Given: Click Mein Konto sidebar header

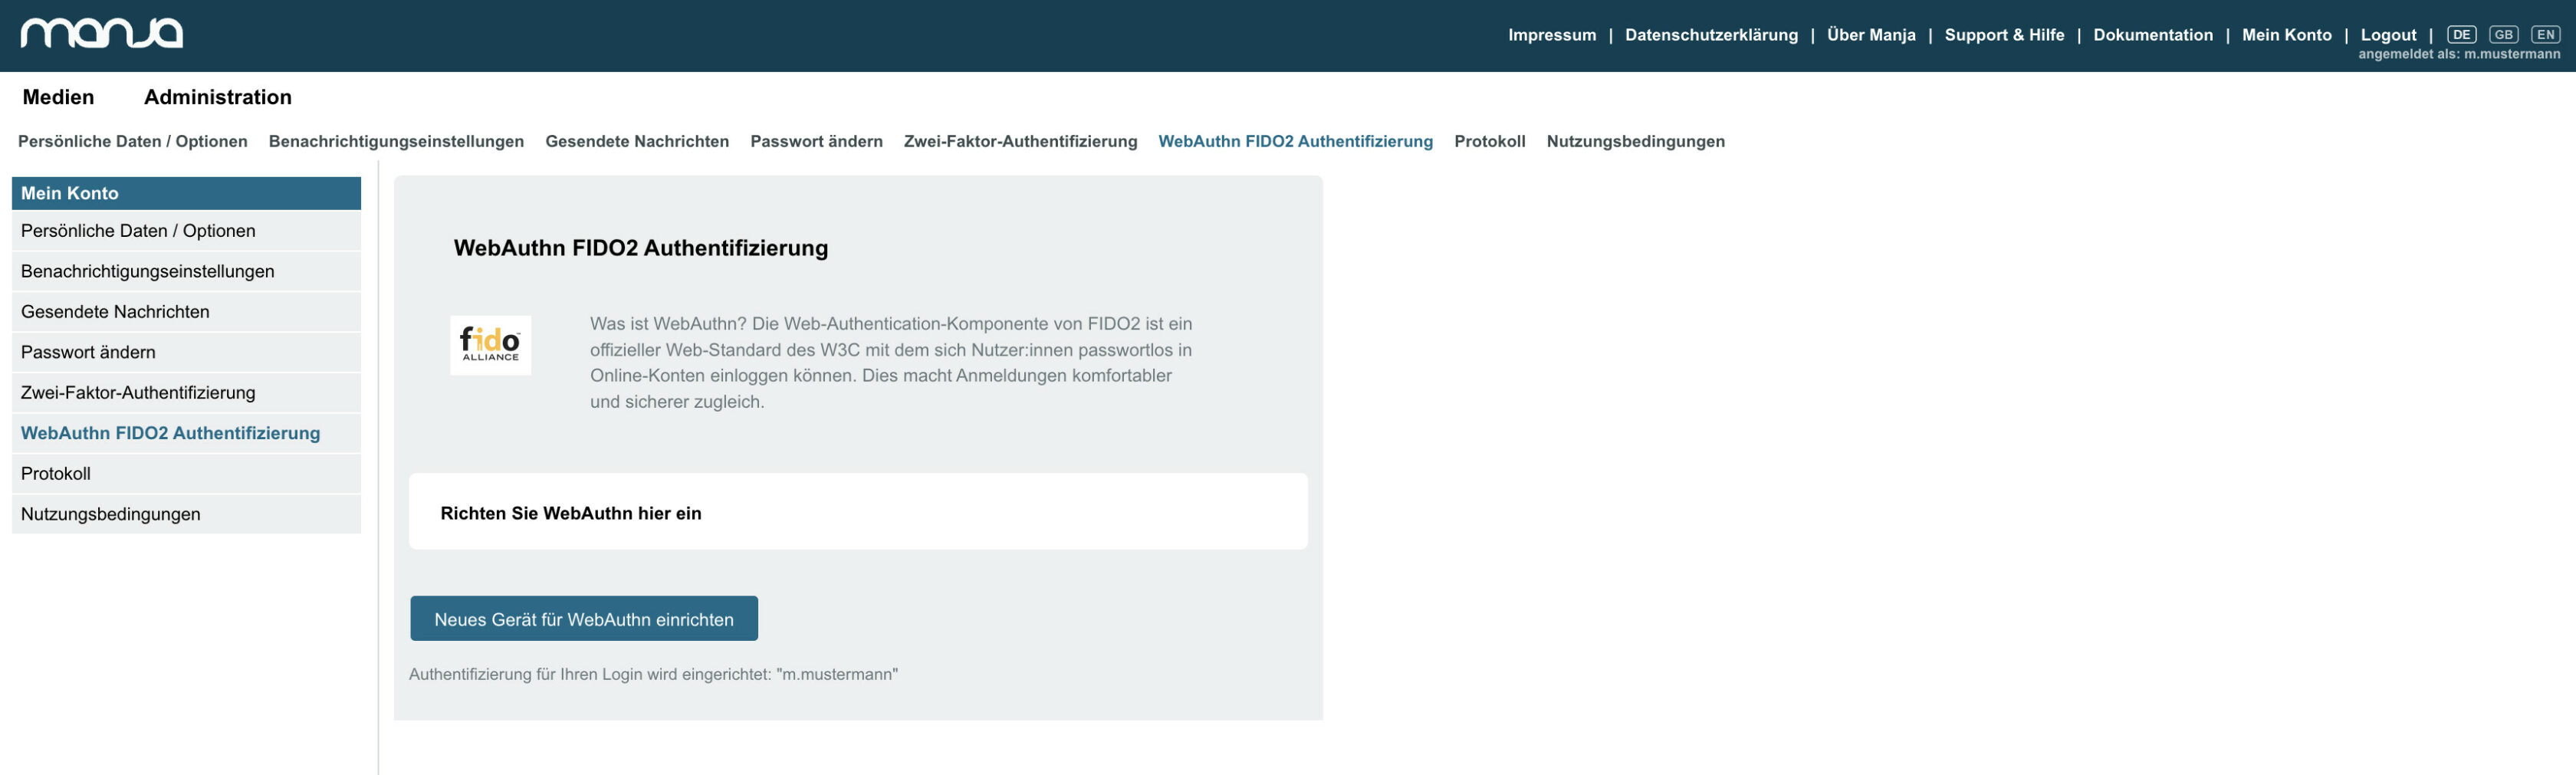Looking at the screenshot, I should tap(186, 193).
